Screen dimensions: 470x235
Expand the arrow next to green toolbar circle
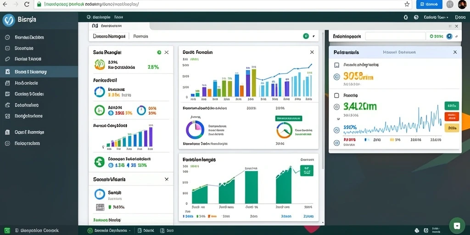tap(313, 36)
